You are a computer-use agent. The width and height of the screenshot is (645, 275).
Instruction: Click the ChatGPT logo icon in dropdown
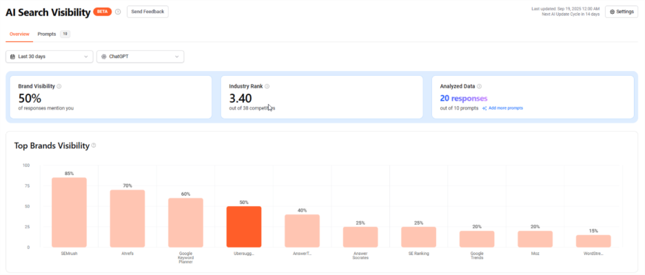[x=103, y=57]
